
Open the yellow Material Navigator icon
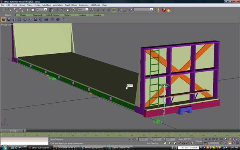pyautogui.click(x=169, y=10)
